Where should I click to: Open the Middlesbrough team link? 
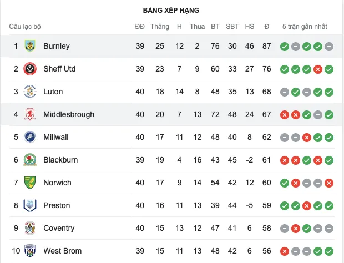tap(68, 114)
